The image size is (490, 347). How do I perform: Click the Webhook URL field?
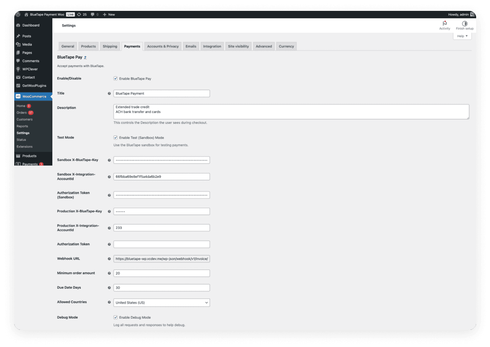162,259
